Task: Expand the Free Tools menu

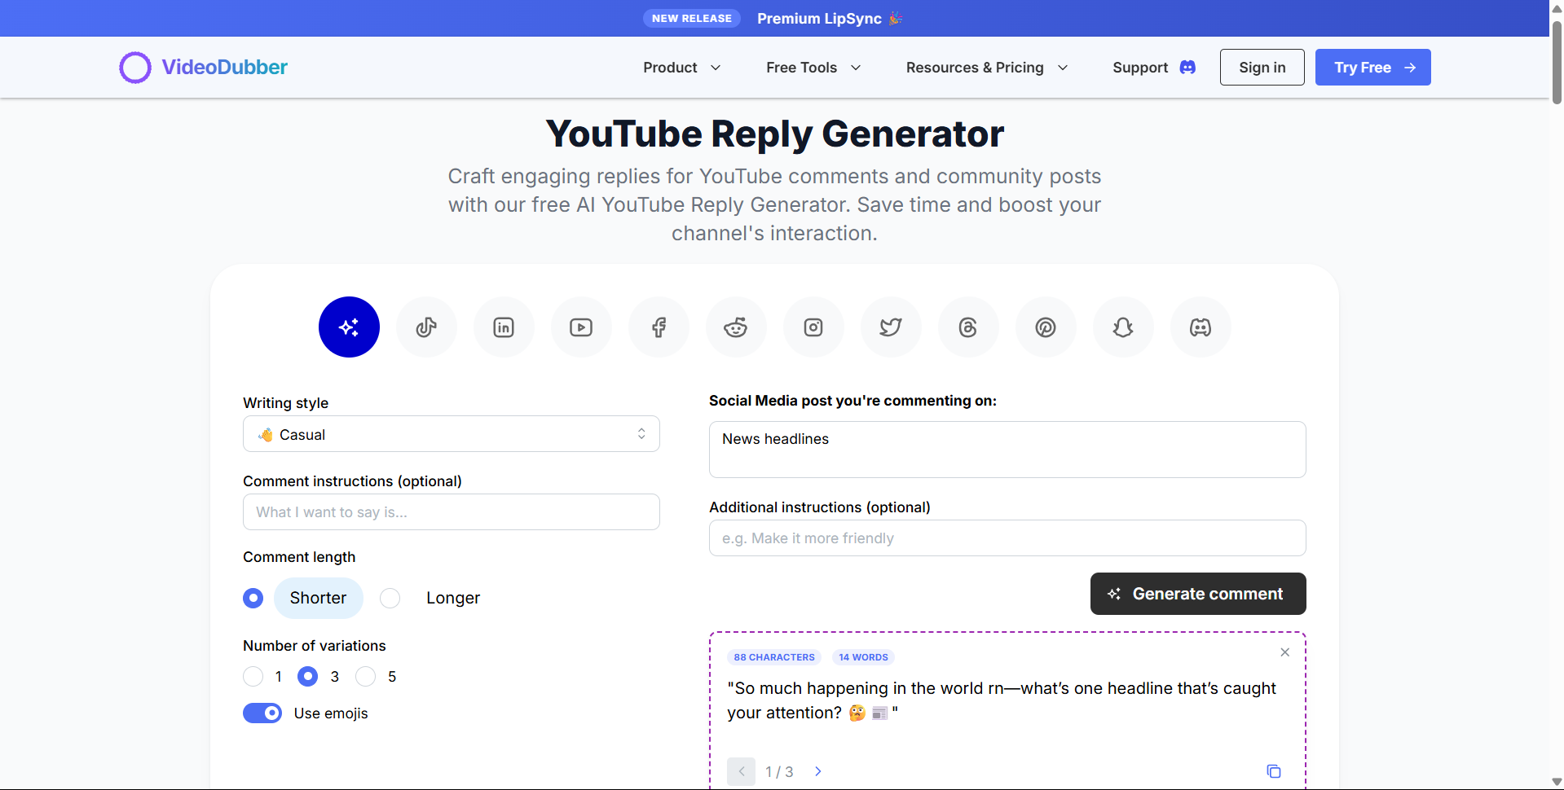Action: (x=813, y=68)
